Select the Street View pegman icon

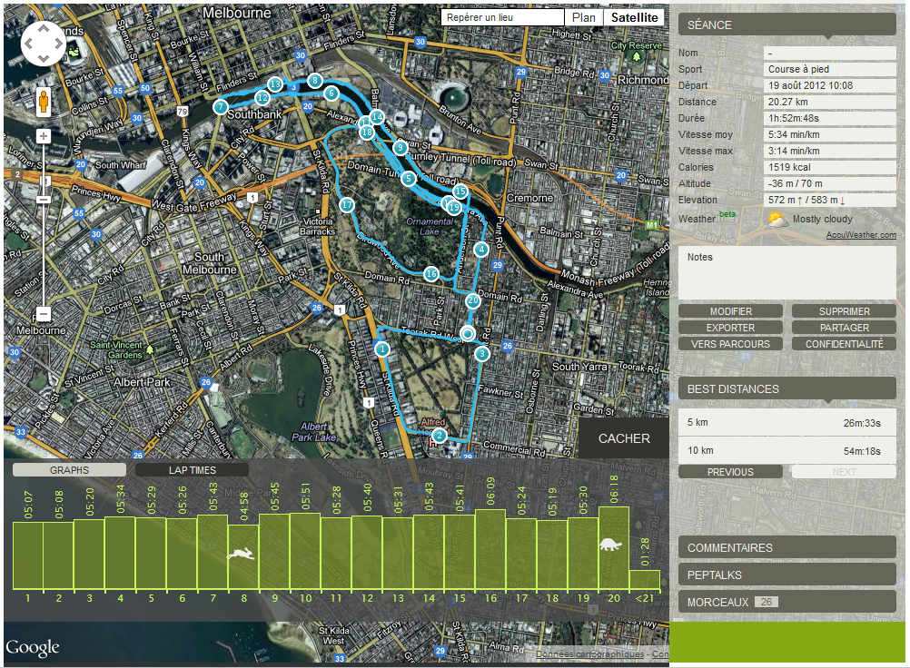coord(43,101)
